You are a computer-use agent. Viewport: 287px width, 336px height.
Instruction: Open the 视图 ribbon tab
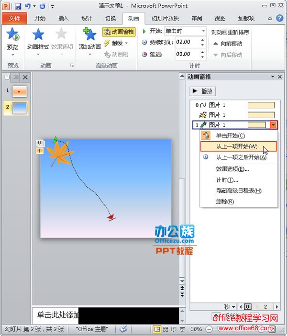pos(220,19)
